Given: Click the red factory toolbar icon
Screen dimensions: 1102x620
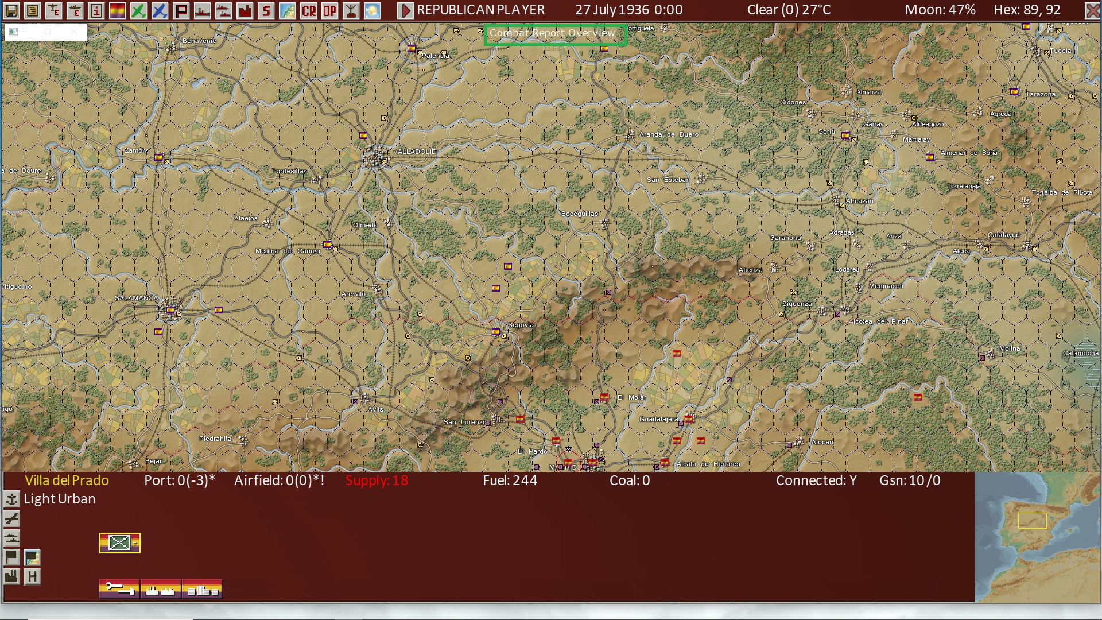Looking at the screenshot, I should click(x=245, y=10).
